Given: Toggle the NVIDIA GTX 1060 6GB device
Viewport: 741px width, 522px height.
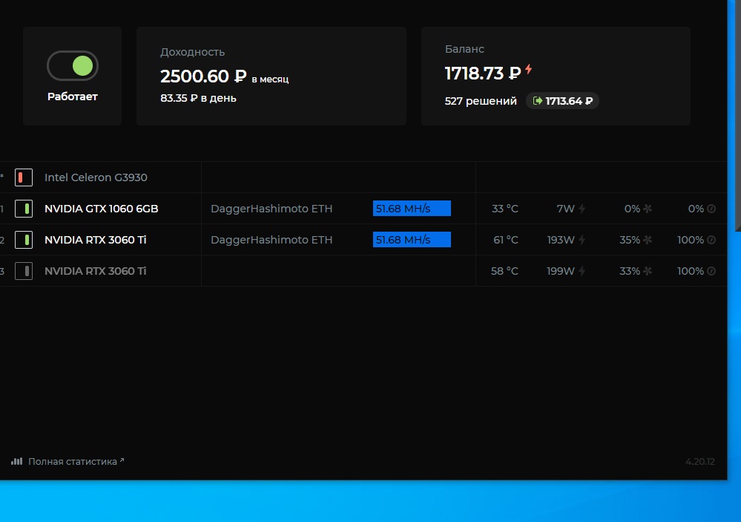Looking at the screenshot, I should (24, 209).
